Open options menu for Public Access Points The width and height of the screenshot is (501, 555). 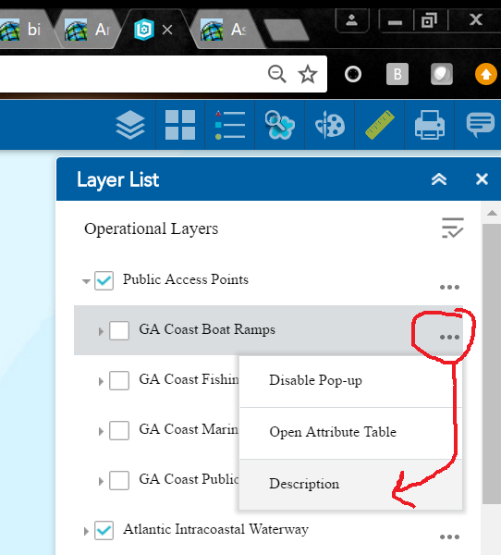pos(449,287)
